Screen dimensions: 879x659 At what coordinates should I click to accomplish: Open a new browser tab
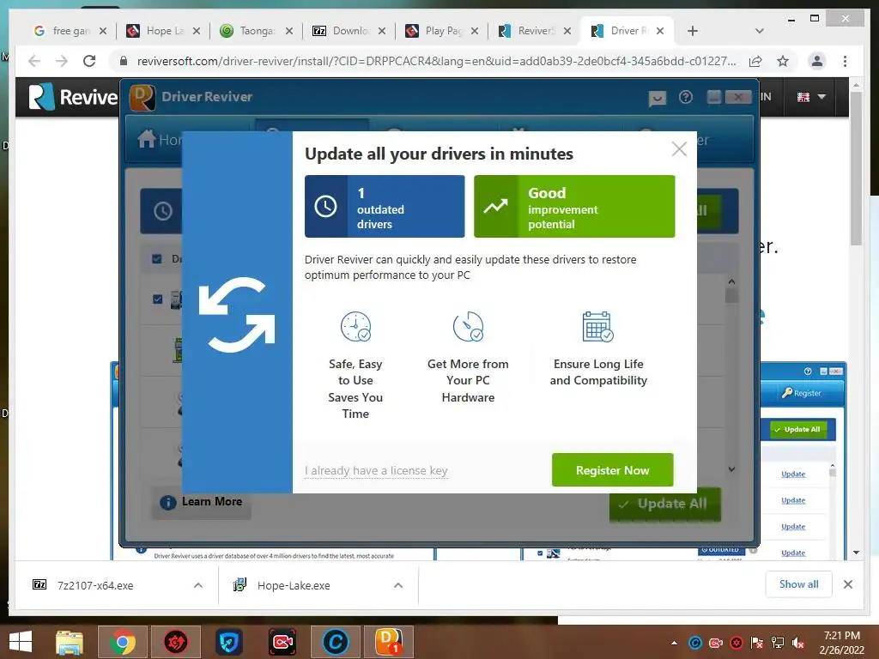pyautogui.click(x=693, y=31)
